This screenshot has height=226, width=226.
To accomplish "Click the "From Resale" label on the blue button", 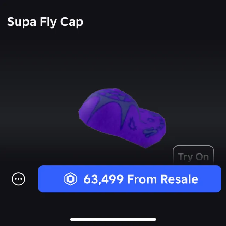I will coord(163,179).
